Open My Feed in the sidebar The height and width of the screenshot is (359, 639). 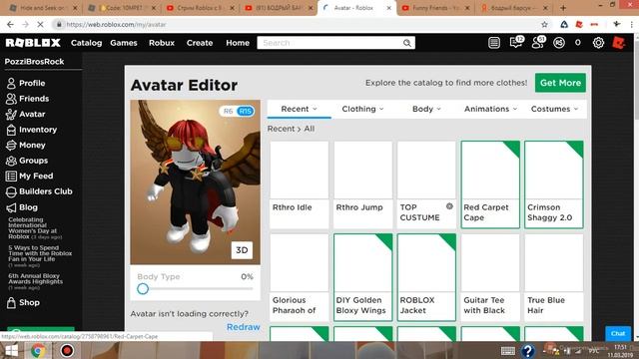tap(29, 177)
